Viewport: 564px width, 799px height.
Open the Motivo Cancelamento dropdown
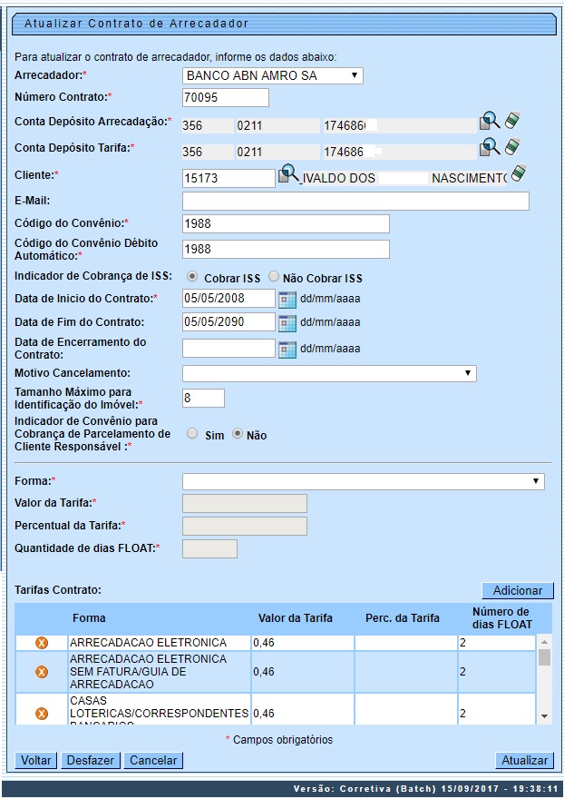coord(329,373)
